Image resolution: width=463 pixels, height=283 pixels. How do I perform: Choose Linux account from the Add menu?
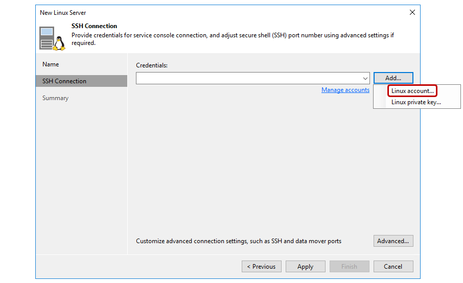pyautogui.click(x=412, y=91)
